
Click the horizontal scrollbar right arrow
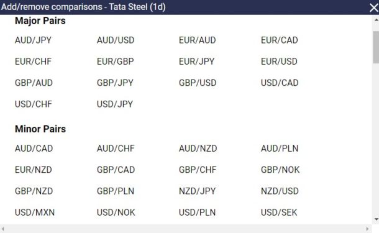click(x=367, y=229)
